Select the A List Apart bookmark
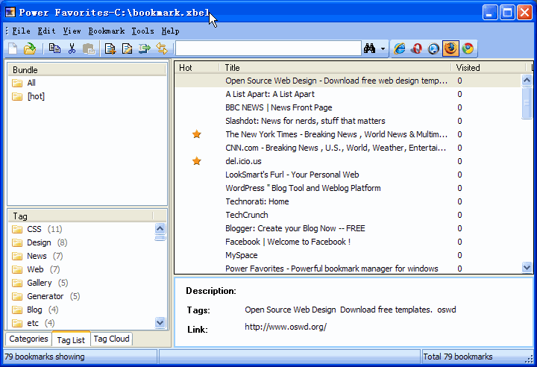The width and height of the screenshot is (537, 367). (348, 94)
